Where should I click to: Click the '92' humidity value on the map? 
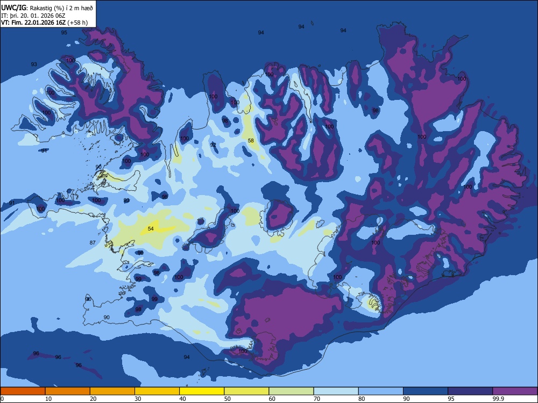point(213,145)
